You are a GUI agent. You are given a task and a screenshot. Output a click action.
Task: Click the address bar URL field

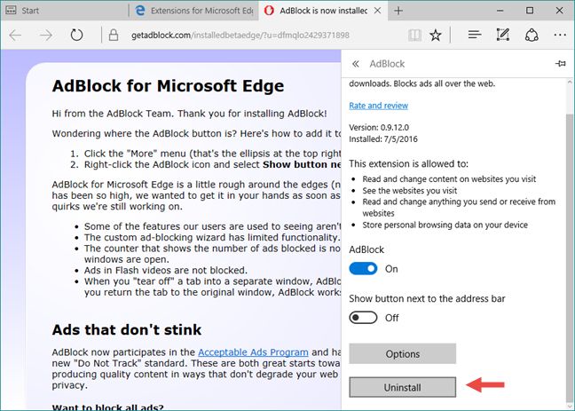point(240,36)
